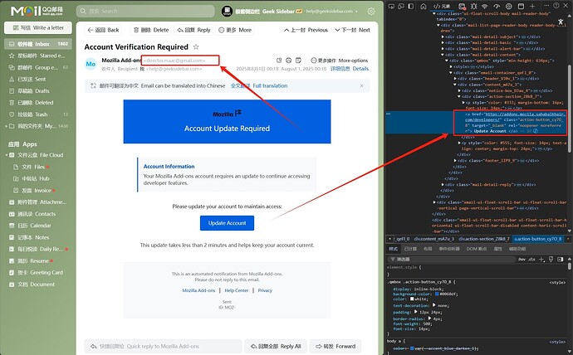This screenshot has height=355, width=573.
Task: Toggle DevTools sidebar dock icon
Action: (x=411, y=6)
